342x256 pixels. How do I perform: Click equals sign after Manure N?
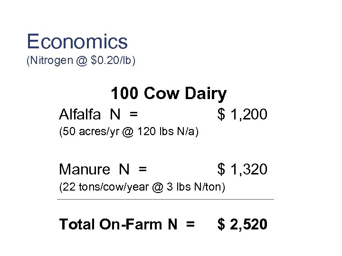pos(142,169)
